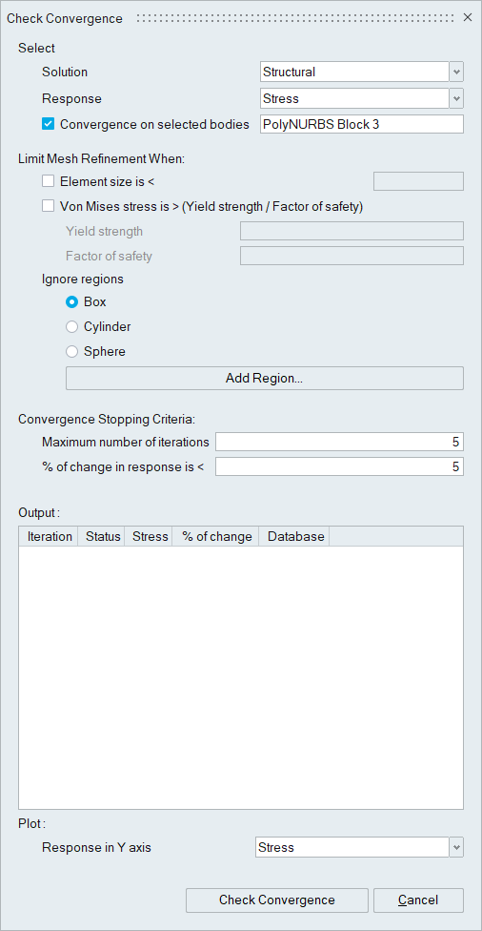
Task: Choose the Sphere ignore region option
Action: point(71,351)
